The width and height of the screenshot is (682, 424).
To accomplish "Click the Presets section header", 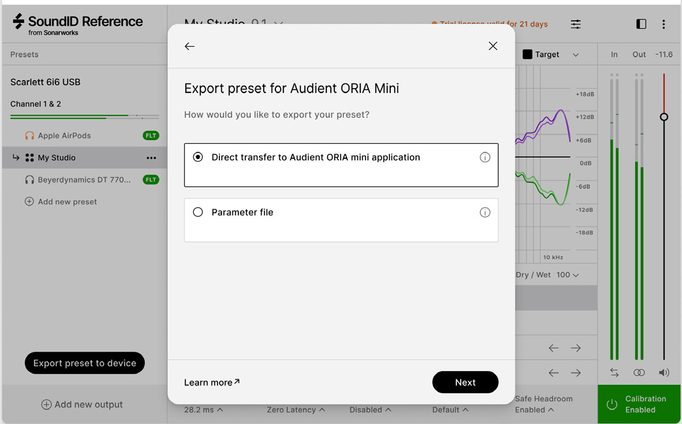I will coord(24,55).
